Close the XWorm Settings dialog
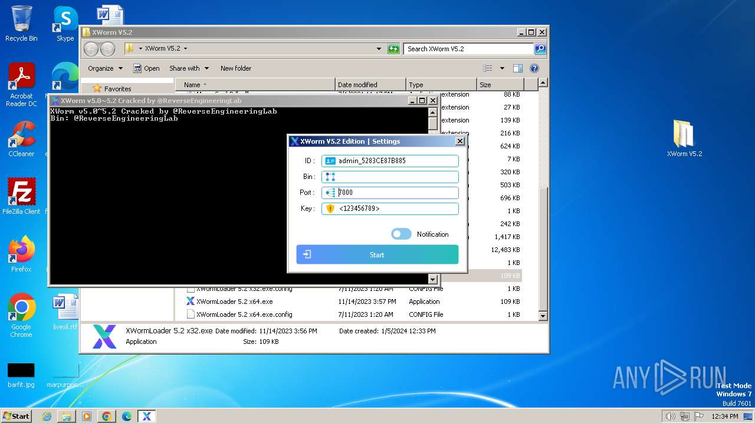Screen dimensions: 755x424 [x=460, y=141]
